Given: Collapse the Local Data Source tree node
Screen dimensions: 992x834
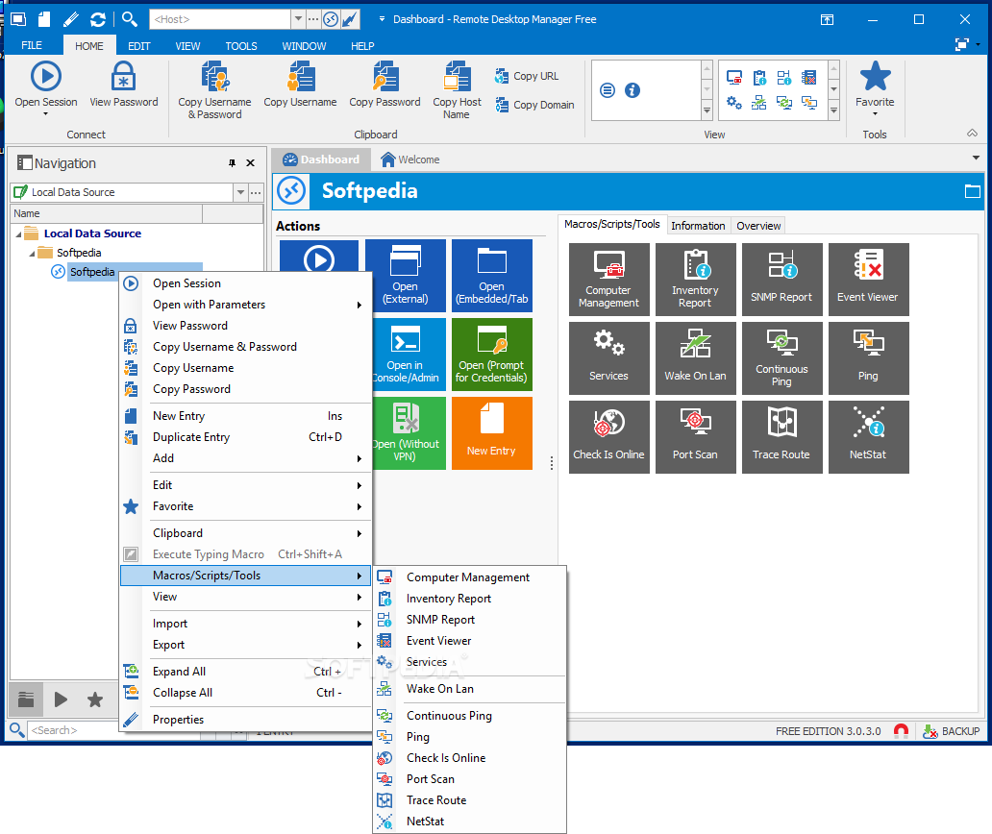Looking at the screenshot, I should 18,234.
